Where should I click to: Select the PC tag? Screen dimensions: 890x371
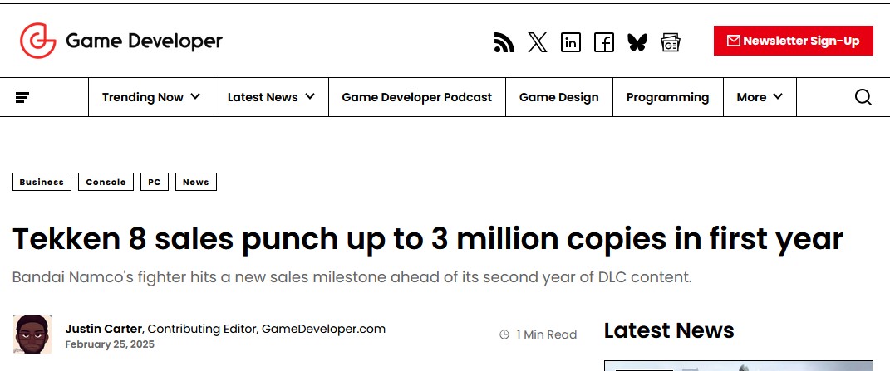coord(155,182)
